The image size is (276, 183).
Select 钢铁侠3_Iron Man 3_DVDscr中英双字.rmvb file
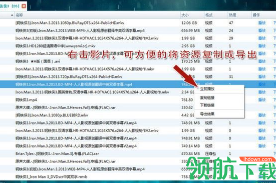pyautogui.click(x=52, y=176)
